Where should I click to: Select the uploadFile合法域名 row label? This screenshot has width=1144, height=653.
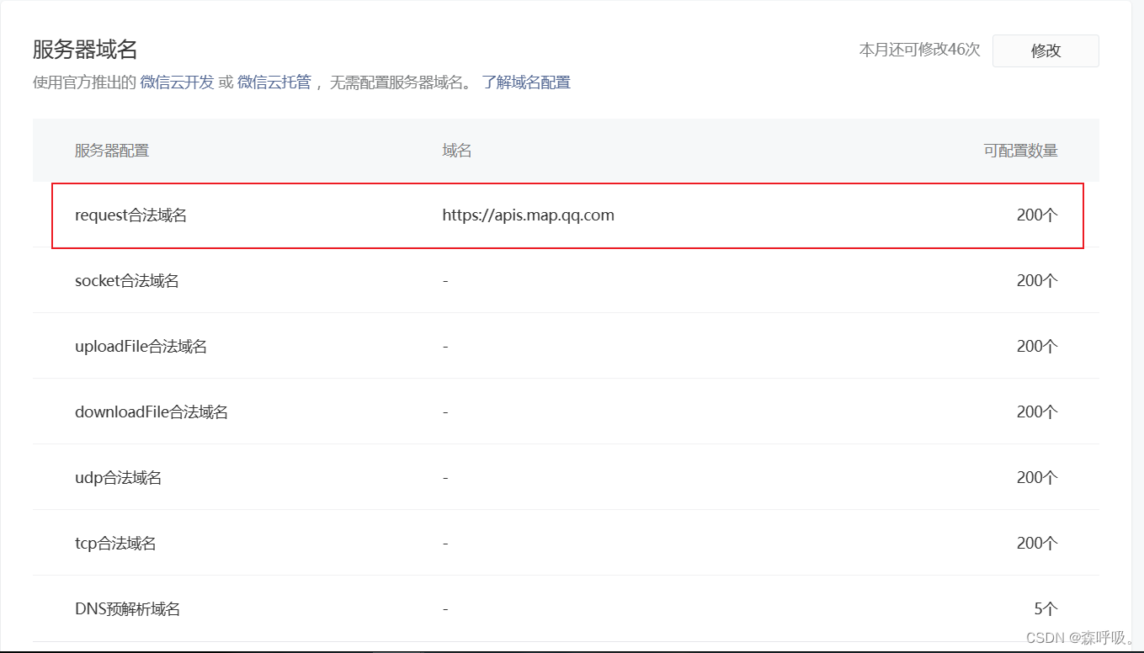coord(141,346)
